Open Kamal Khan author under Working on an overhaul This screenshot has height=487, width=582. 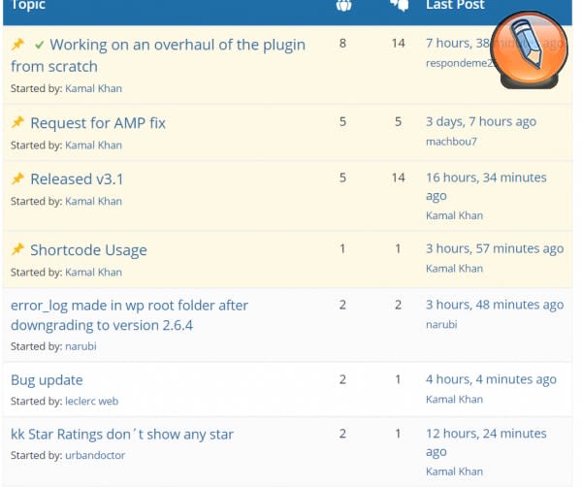pyautogui.click(x=93, y=88)
